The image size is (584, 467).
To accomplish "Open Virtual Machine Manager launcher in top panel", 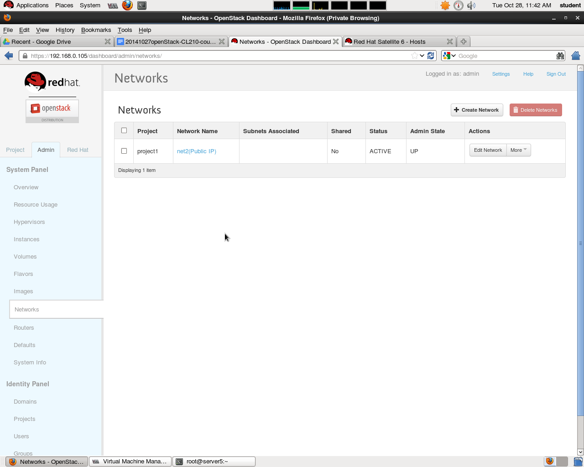I will click(x=113, y=5).
